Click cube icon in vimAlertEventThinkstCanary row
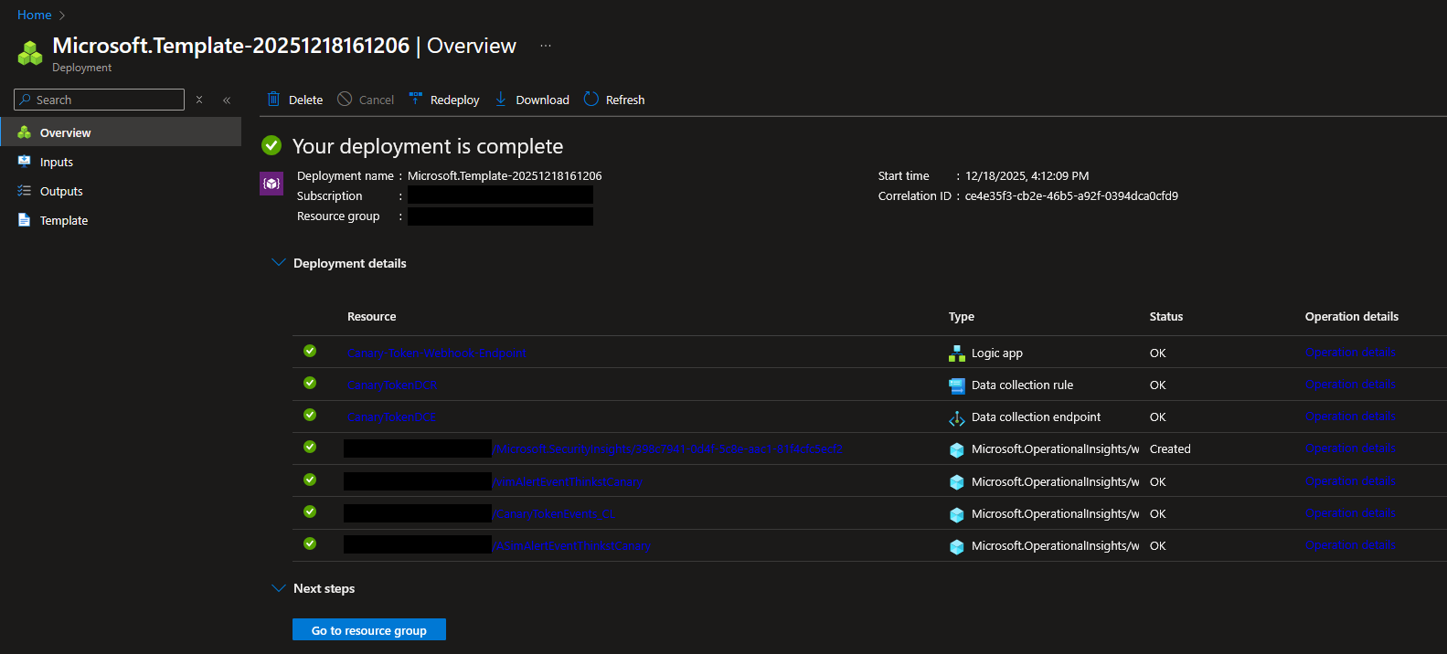 957,482
